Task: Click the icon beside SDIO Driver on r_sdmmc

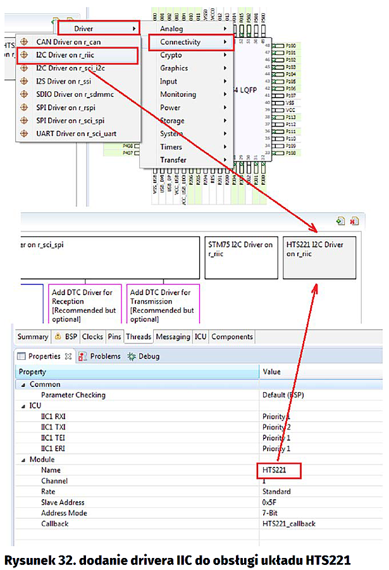Action: pyautogui.click(x=25, y=94)
